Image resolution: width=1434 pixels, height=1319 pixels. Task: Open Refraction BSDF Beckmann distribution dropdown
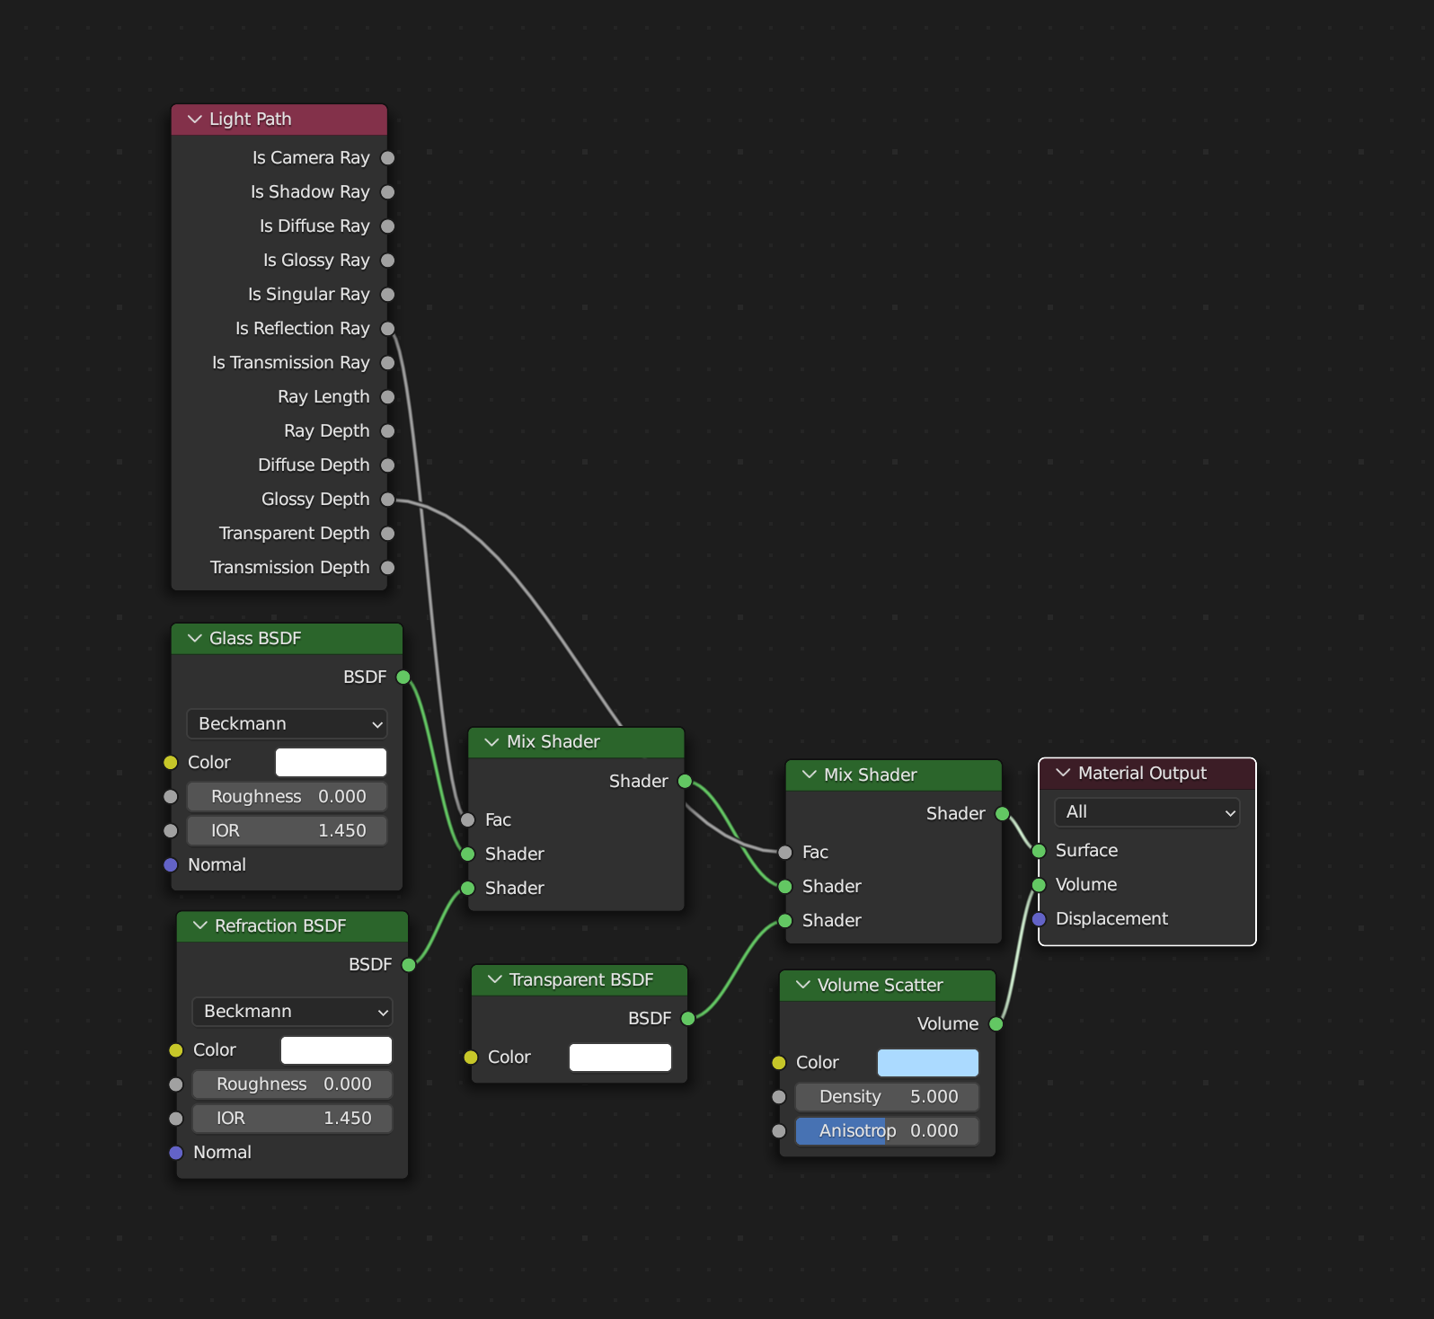pos(292,1011)
